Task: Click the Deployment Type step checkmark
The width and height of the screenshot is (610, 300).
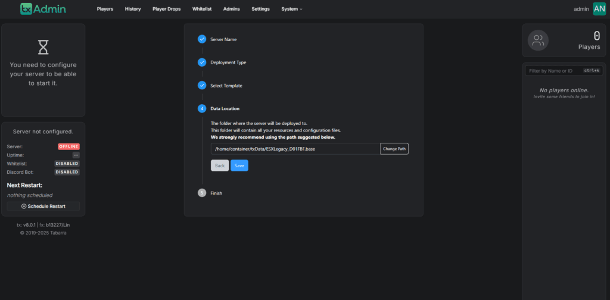Action: pyautogui.click(x=202, y=62)
